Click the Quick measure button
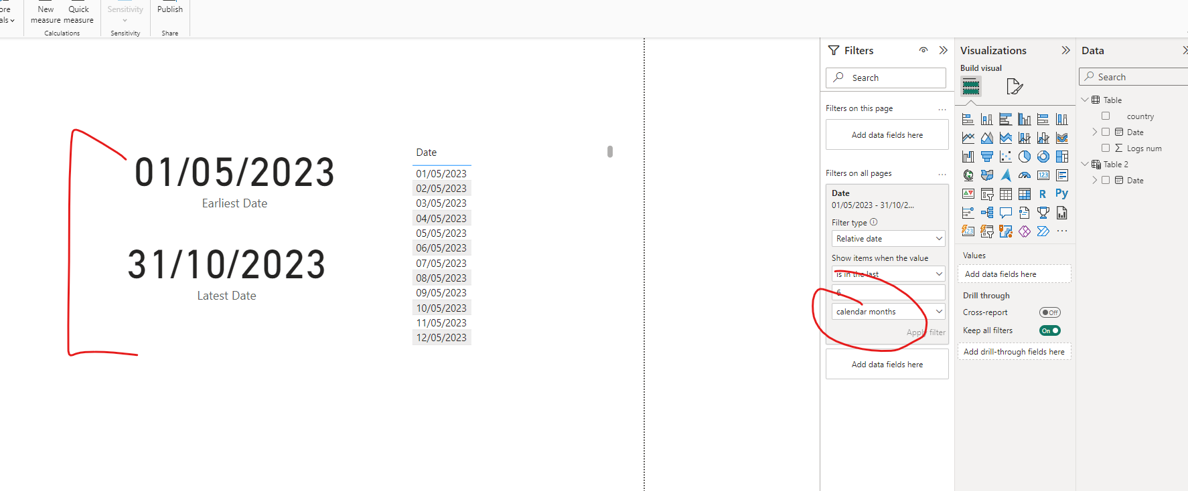This screenshot has height=491, width=1188. [78, 15]
